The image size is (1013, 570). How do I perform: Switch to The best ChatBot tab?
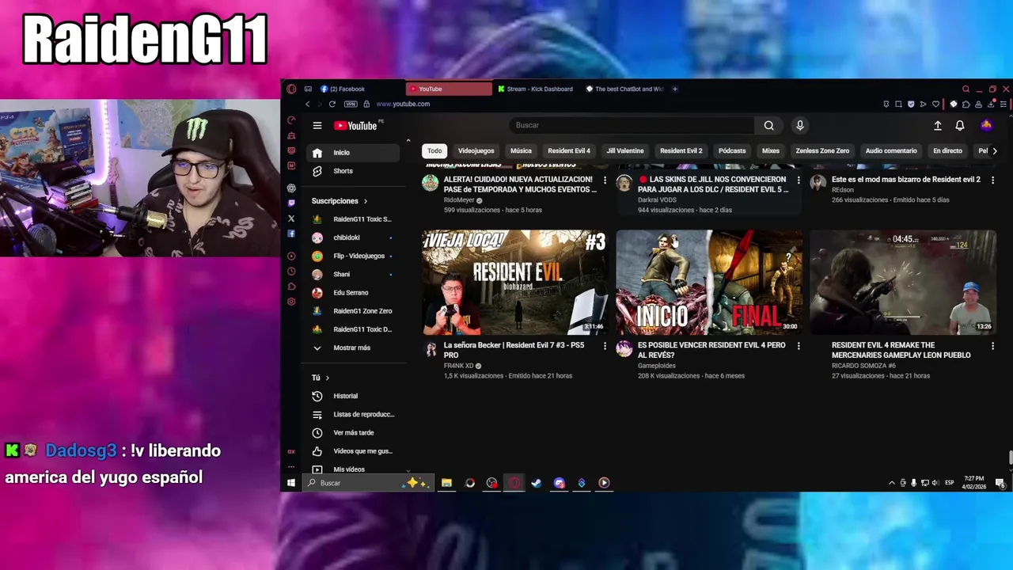click(x=625, y=89)
